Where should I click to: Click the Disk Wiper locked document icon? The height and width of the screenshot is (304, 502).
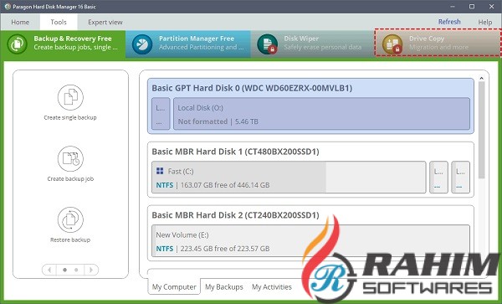tap(267, 44)
